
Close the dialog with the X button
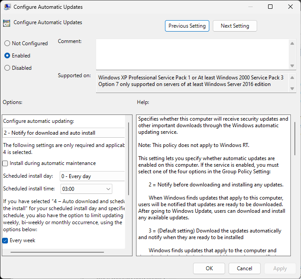(290, 7)
